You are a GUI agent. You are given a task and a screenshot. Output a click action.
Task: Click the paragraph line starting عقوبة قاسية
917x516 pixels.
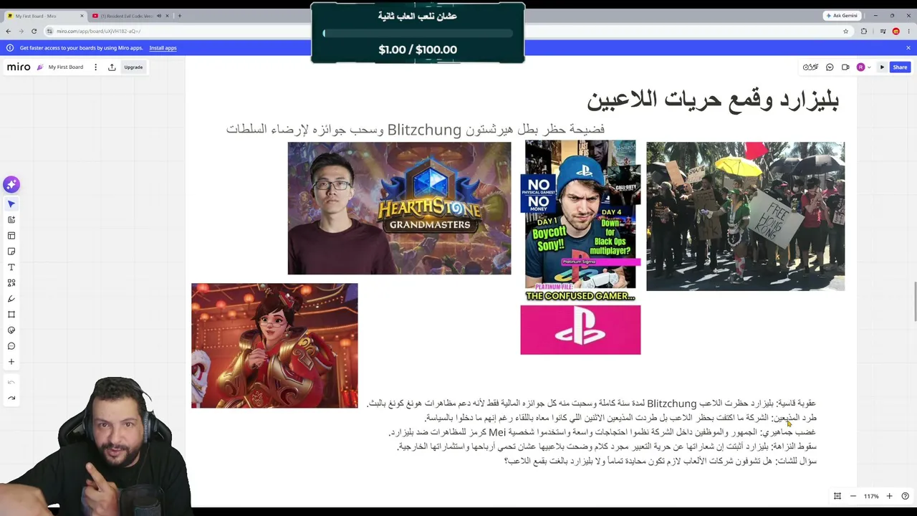point(591,403)
